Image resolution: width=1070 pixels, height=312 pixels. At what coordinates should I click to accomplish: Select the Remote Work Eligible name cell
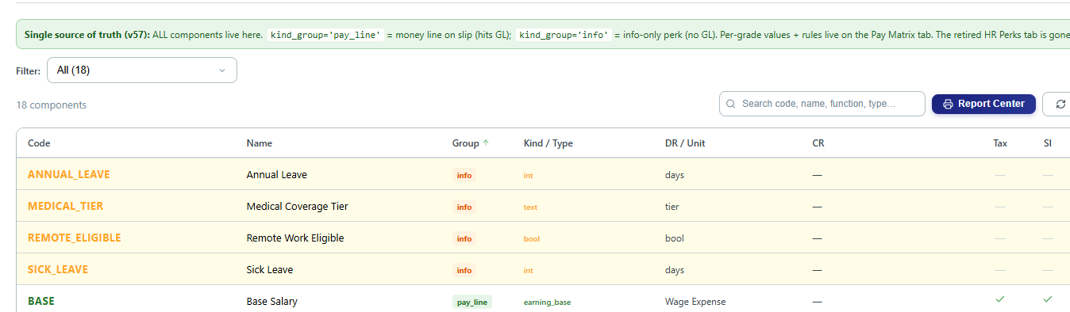[295, 238]
